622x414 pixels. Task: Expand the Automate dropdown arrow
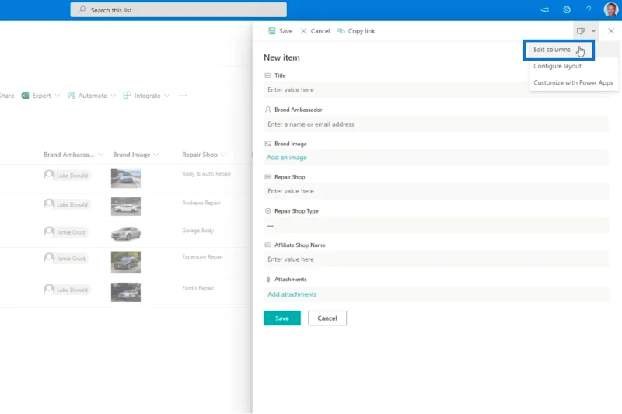(113, 96)
